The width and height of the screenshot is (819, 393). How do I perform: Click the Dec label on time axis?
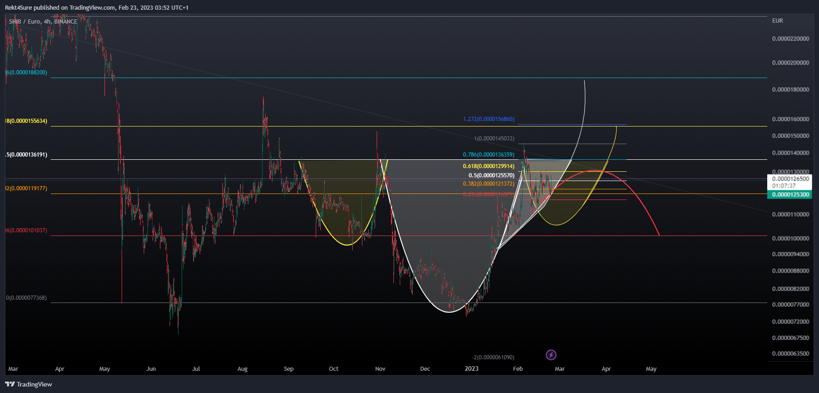[425, 369]
